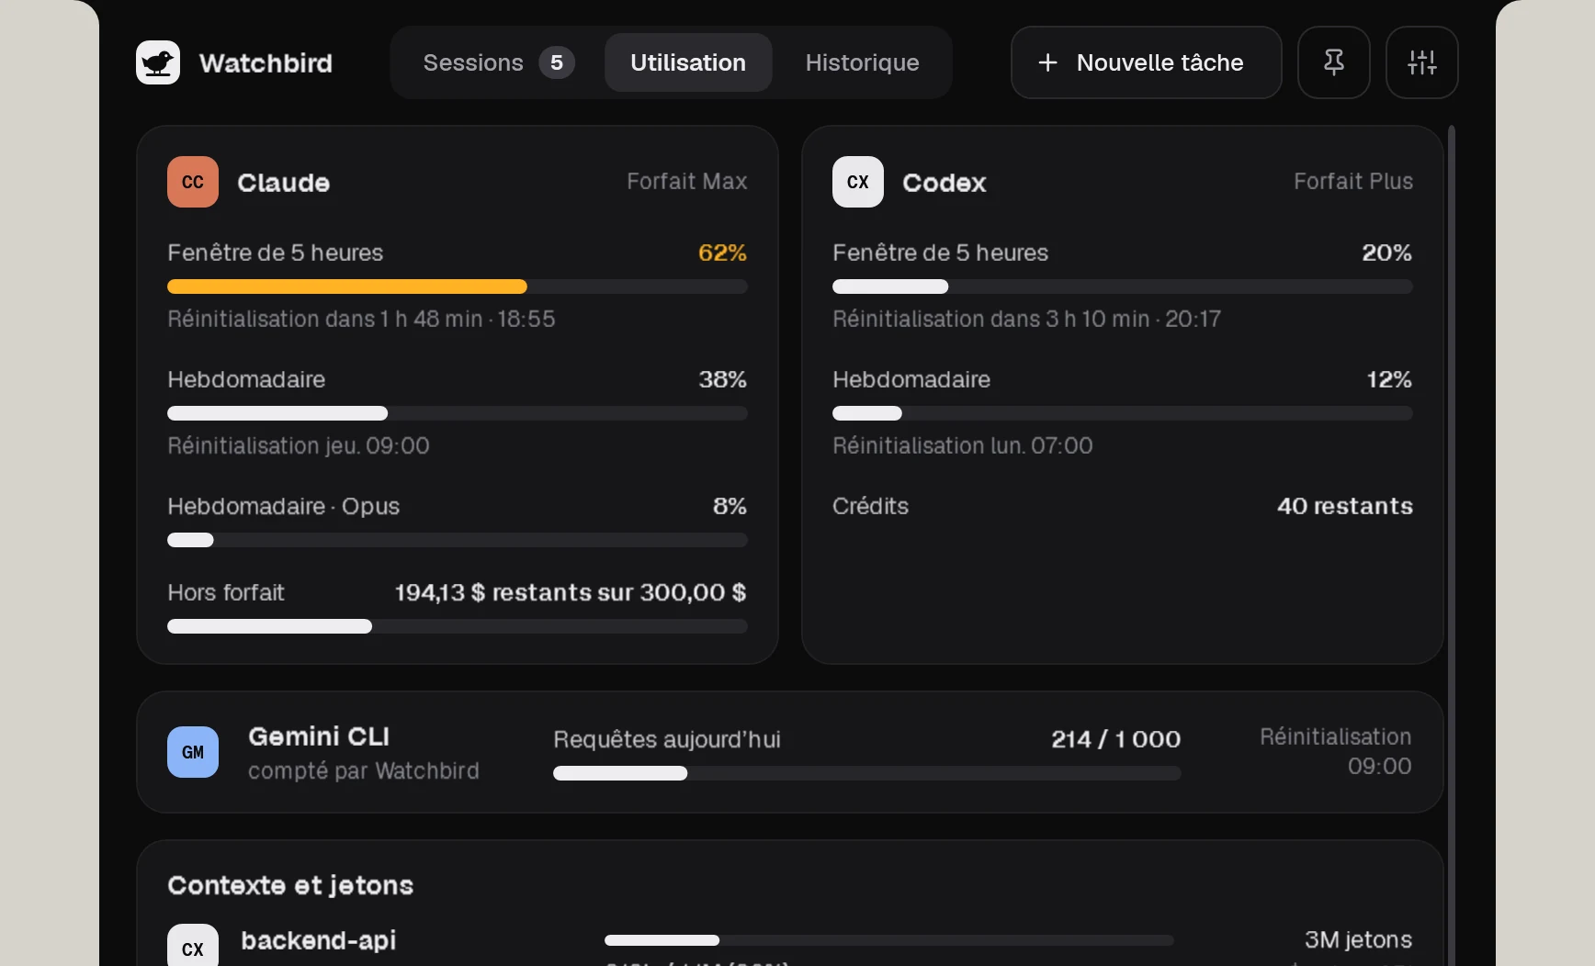Click the backend-api row name

pos(319,940)
